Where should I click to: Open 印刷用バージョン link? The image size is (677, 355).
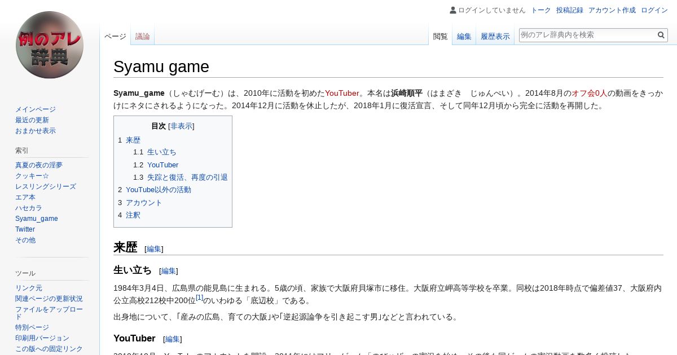(42, 338)
